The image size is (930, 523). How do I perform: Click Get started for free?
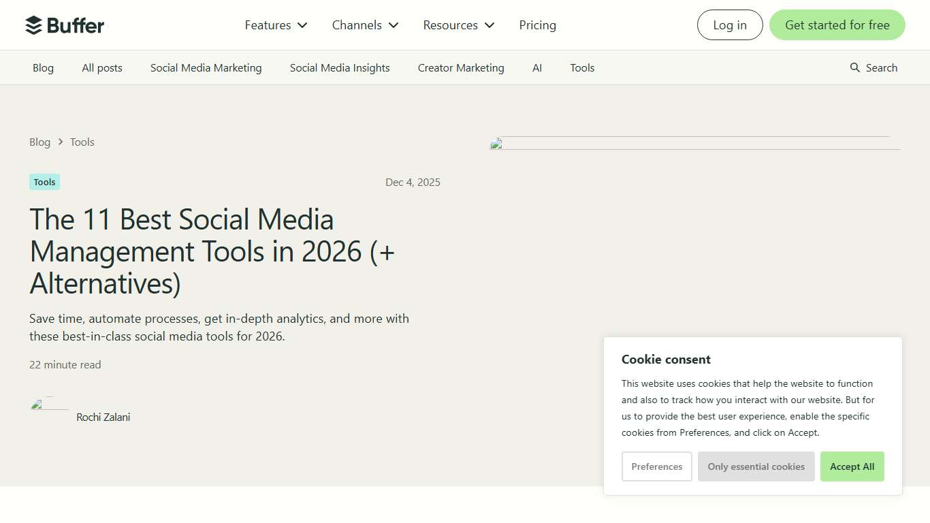[837, 25]
